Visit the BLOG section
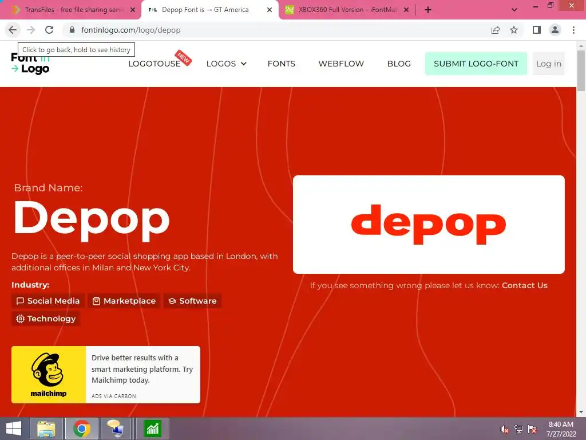 pos(399,64)
